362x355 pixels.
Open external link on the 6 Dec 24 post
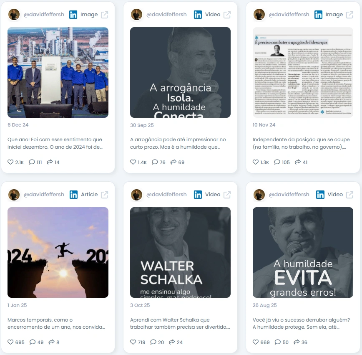click(x=105, y=15)
